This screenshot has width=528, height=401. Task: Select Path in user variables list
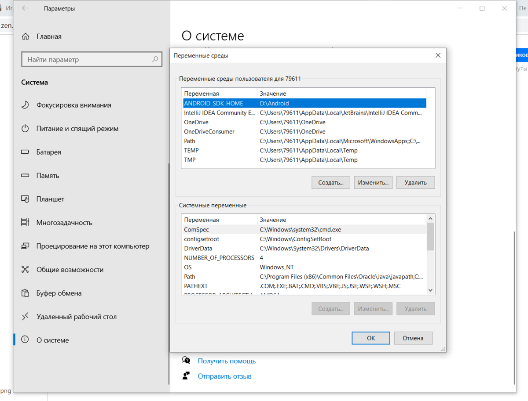pos(304,141)
